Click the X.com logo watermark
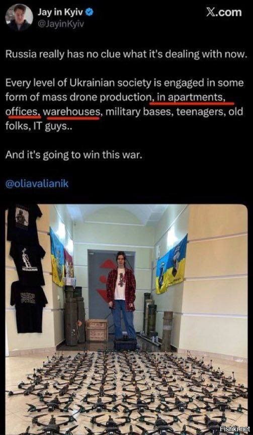The width and height of the screenshot is (253, 435). [224, 13]
